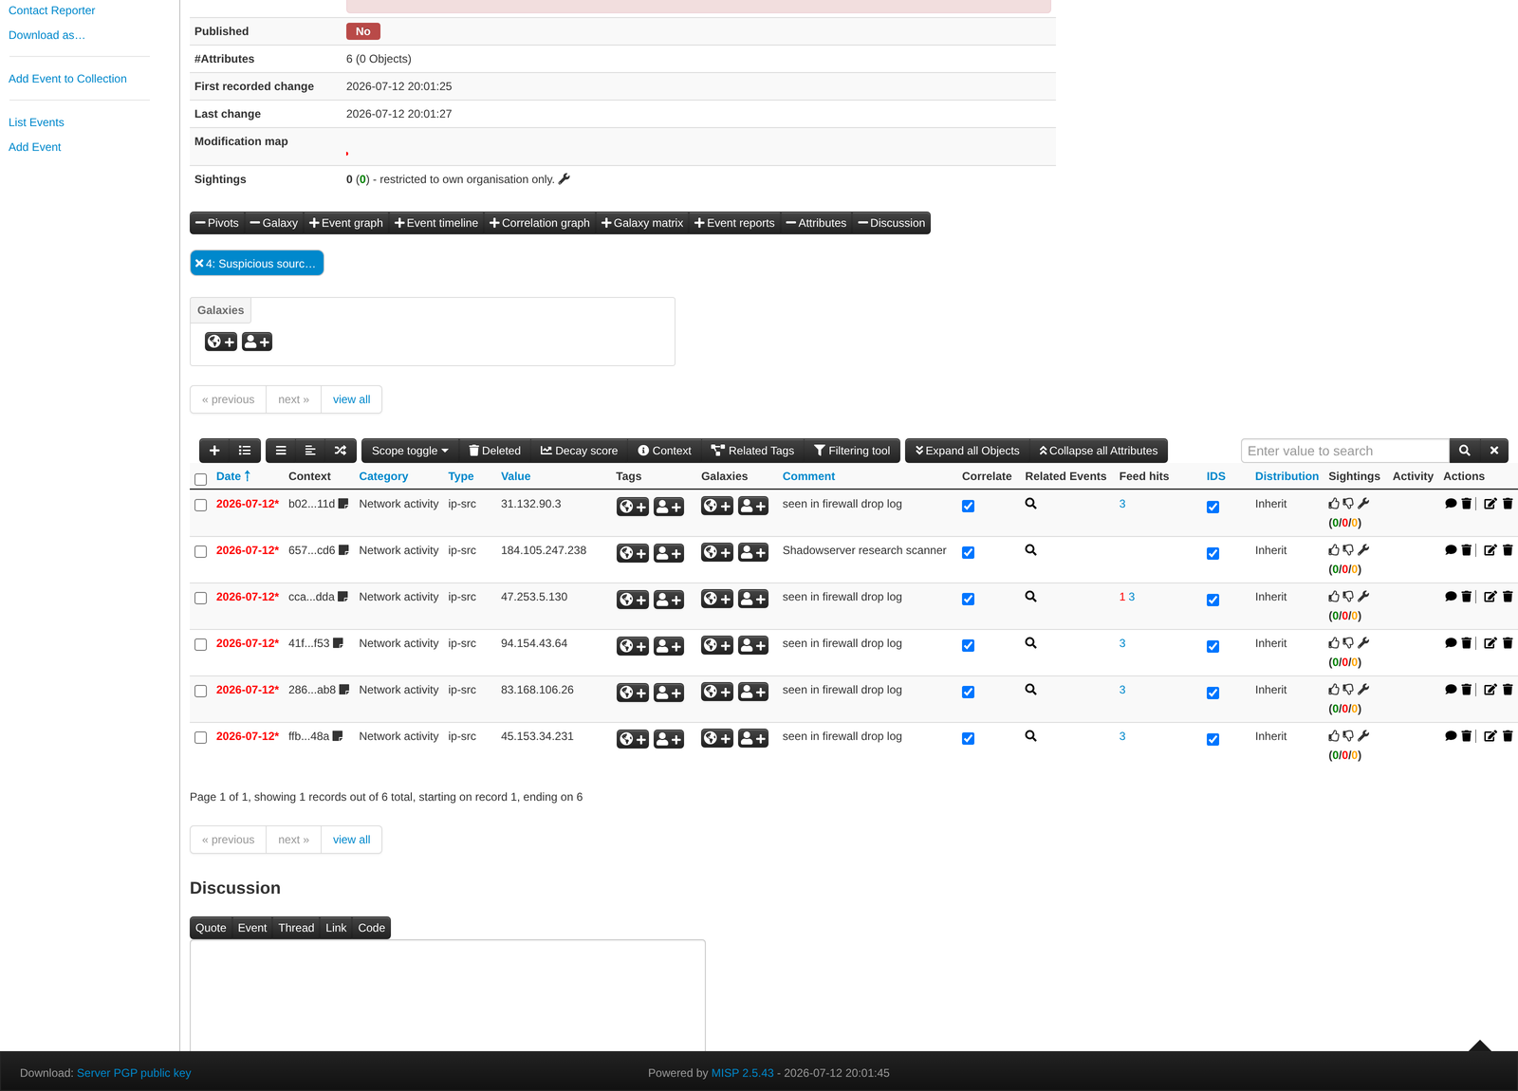Click the attribute search input field
This screenshot has width=1518, height=1091.
click(1345, 451)
